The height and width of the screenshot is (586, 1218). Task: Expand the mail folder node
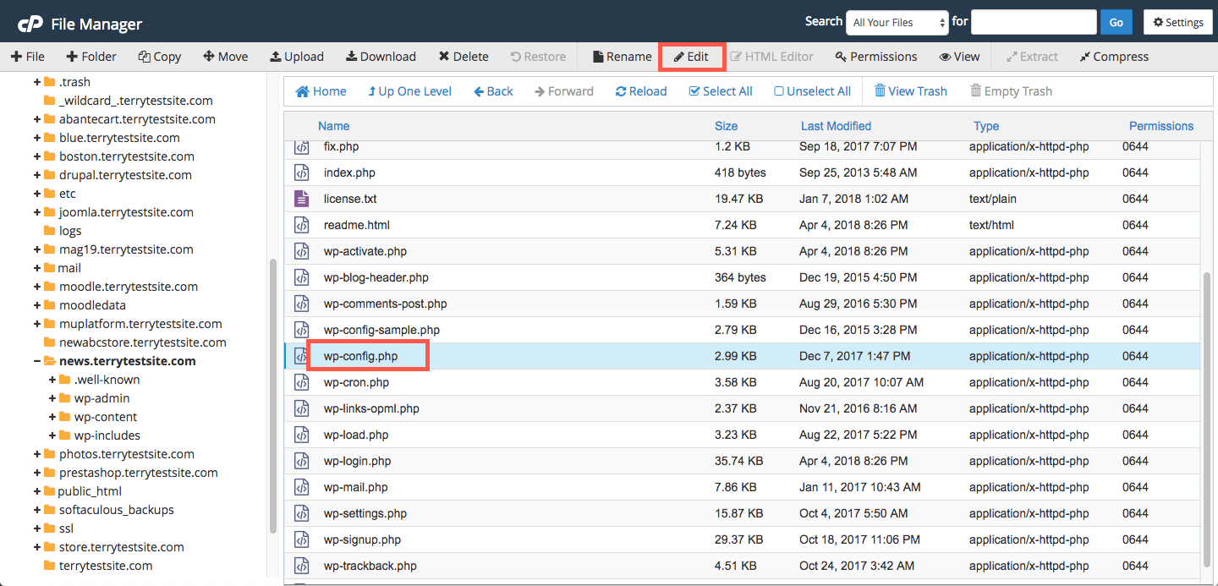37,268
